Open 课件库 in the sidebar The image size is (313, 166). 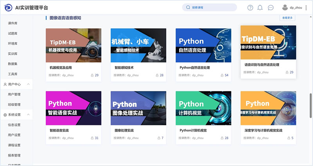pyautogui.click(x=13, y=23)
